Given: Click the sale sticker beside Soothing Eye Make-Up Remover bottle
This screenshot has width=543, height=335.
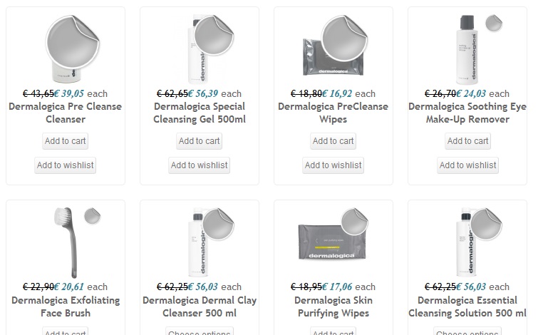Looking at the screenshot, I should coord(494,23).
